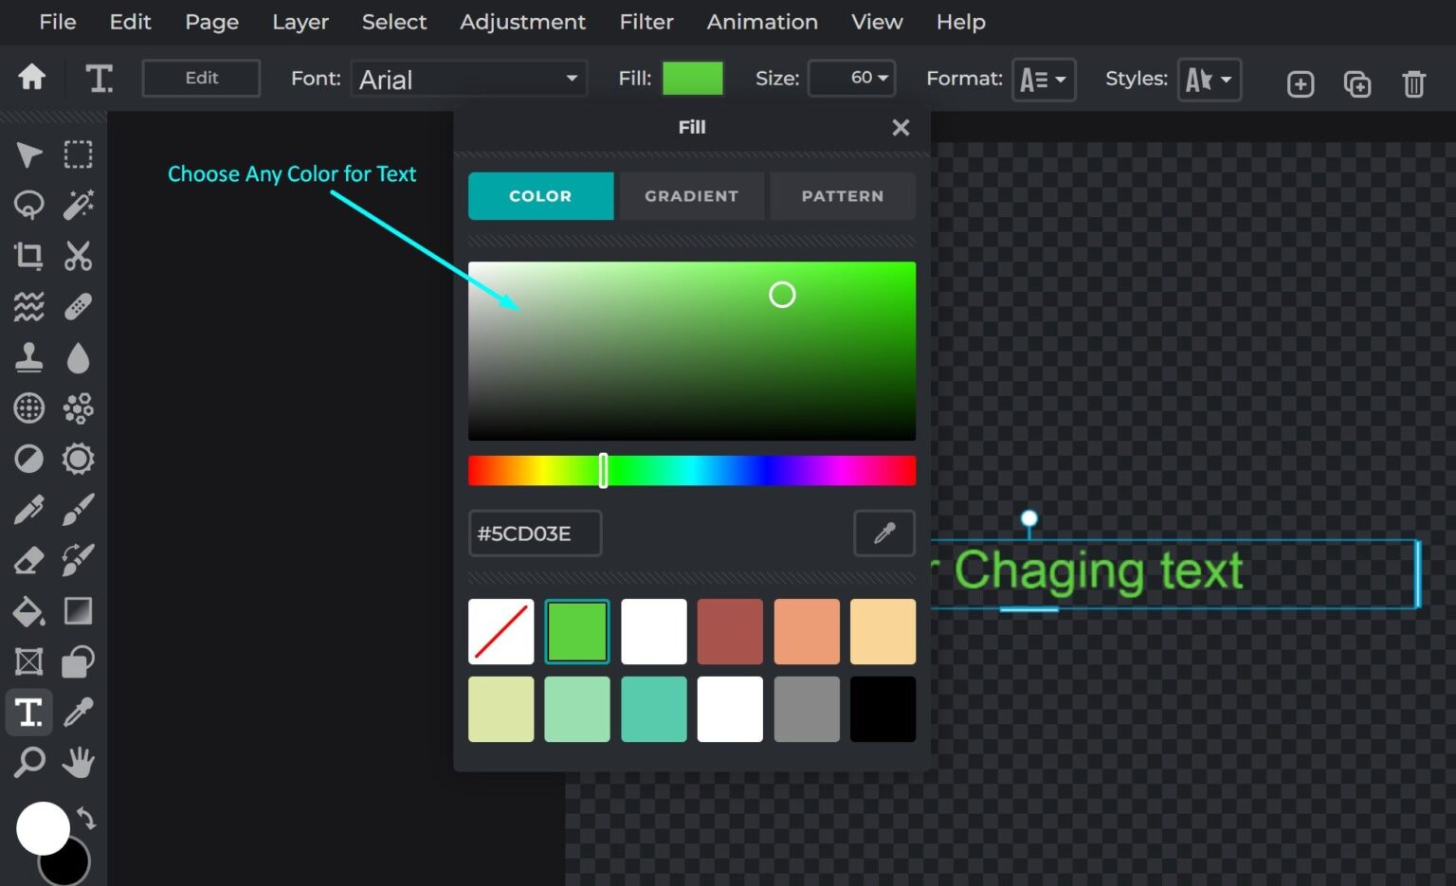The height and width of the screenshot is (886, 1456).
Task: Select the Eraser tool
Action: 28,560
